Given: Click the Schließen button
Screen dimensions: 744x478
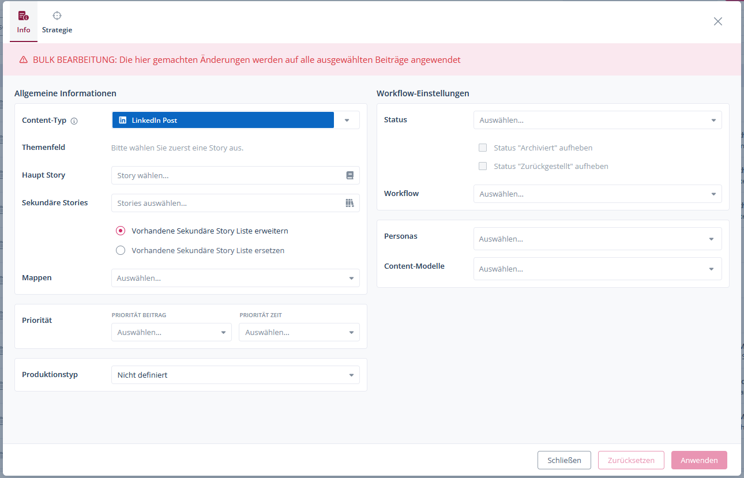Looking at the screenshot, I should click(x=564, y=460).
